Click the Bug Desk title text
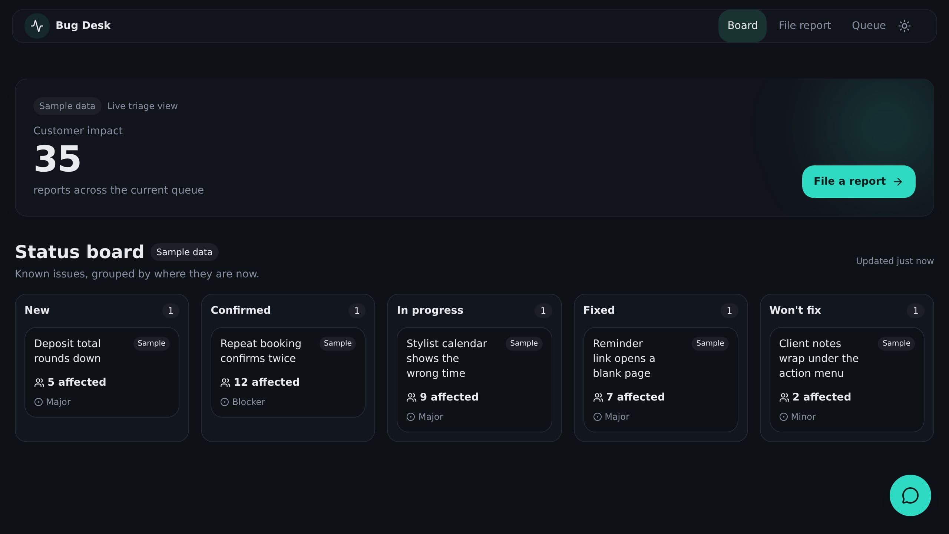Screen dimensions: 949x534 83,26
